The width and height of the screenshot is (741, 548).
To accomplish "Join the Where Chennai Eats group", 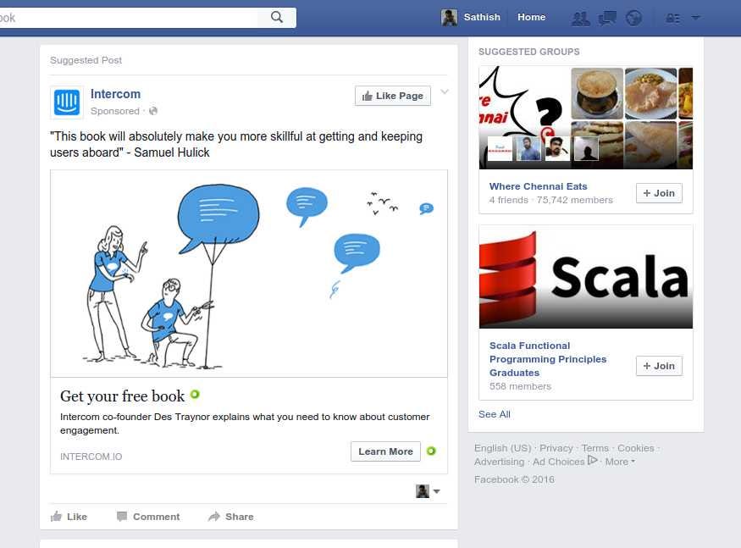I will 659,193.
